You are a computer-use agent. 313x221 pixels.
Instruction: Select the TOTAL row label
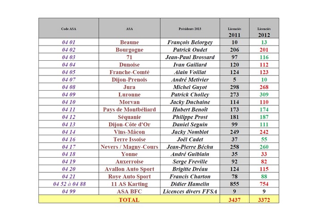click(129, 200)
